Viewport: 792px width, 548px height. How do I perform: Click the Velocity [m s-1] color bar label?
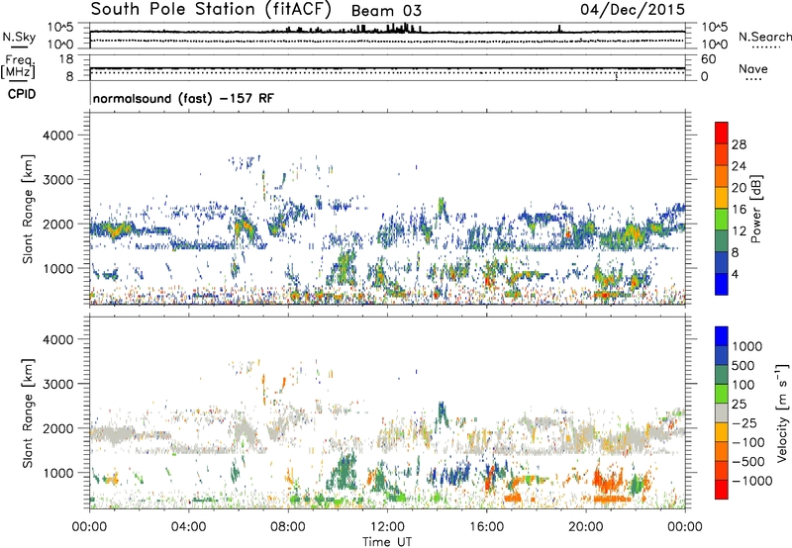coord(782,412)
